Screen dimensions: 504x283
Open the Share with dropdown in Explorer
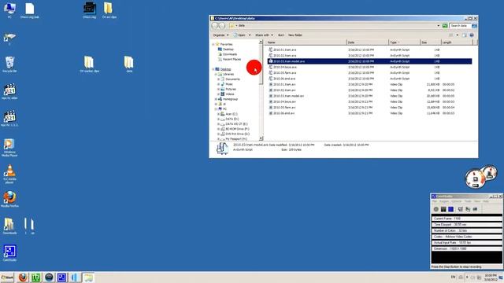coord(264,35)
